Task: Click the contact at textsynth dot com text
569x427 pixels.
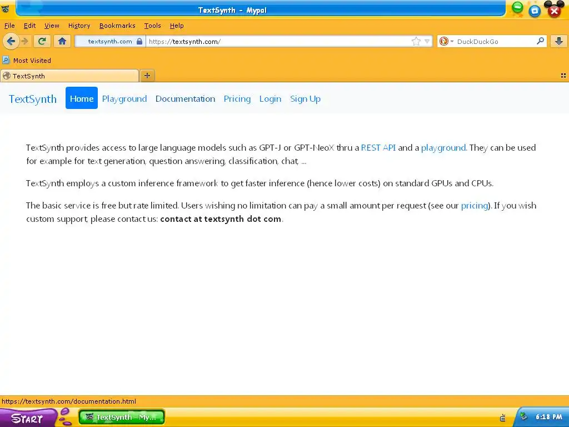Action: click(x=221, y=219)
